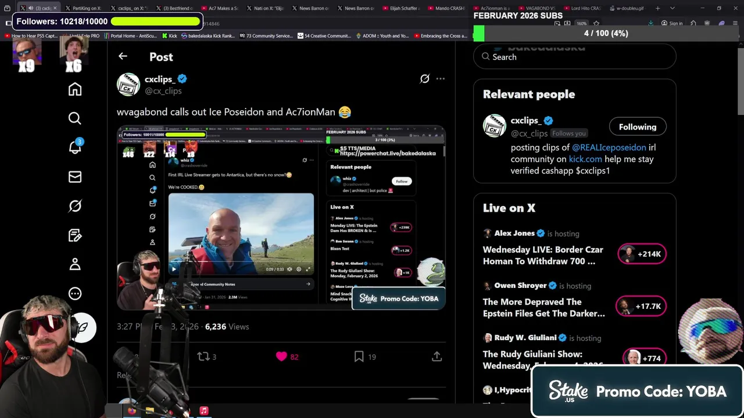Switch to Mando CRASH tab
The width and height of the screenshot is (744, 418).
[x=447, y=8]
